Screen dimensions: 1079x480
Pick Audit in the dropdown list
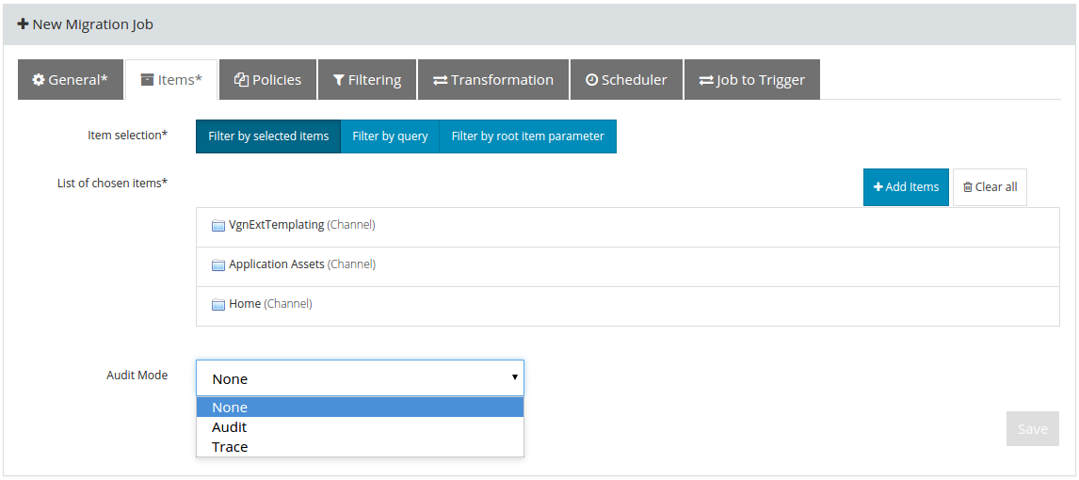click(360, 427)
